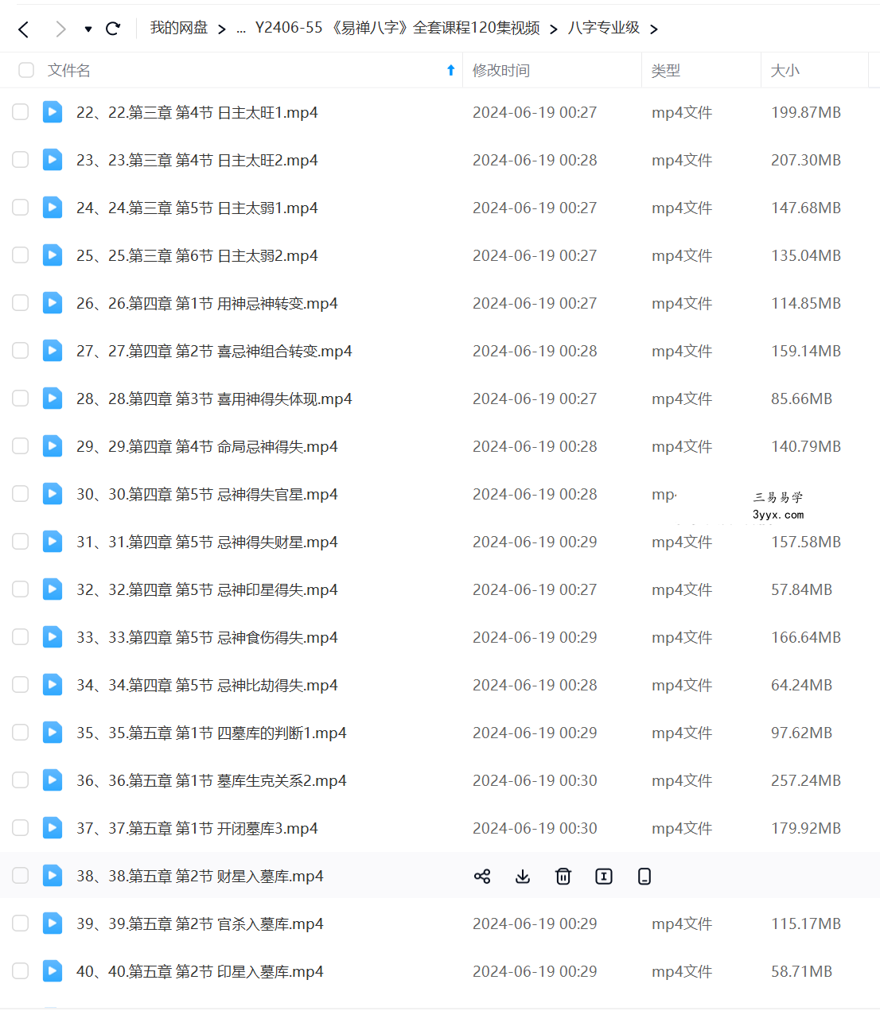The image size is (880, 1011).
Task: Click video icon of 33.第四章 第5节 忌神食伤得失
Action: click(53, 637)
